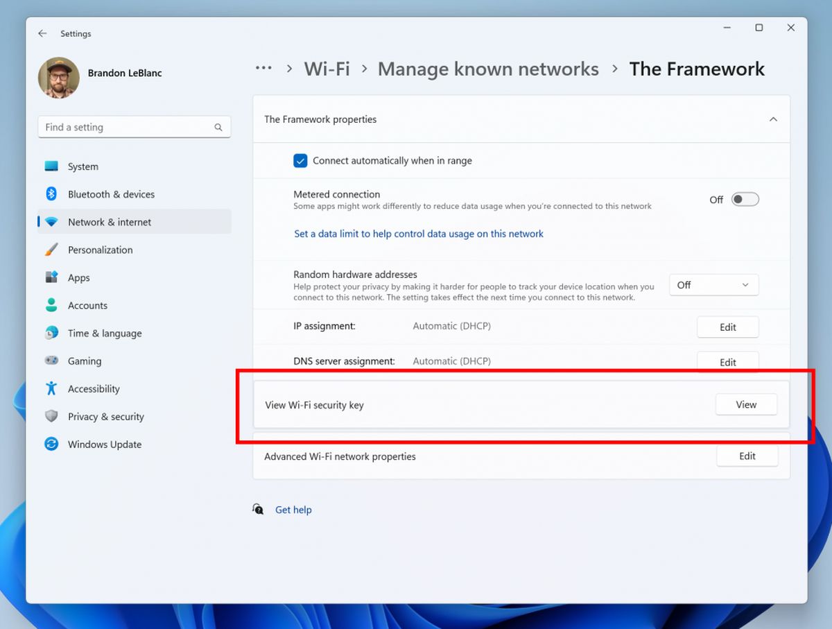Go to Wi-Fi in the breadcrumb
The width and height of the screenshot is (832, 629).
[x=327, y=69]
